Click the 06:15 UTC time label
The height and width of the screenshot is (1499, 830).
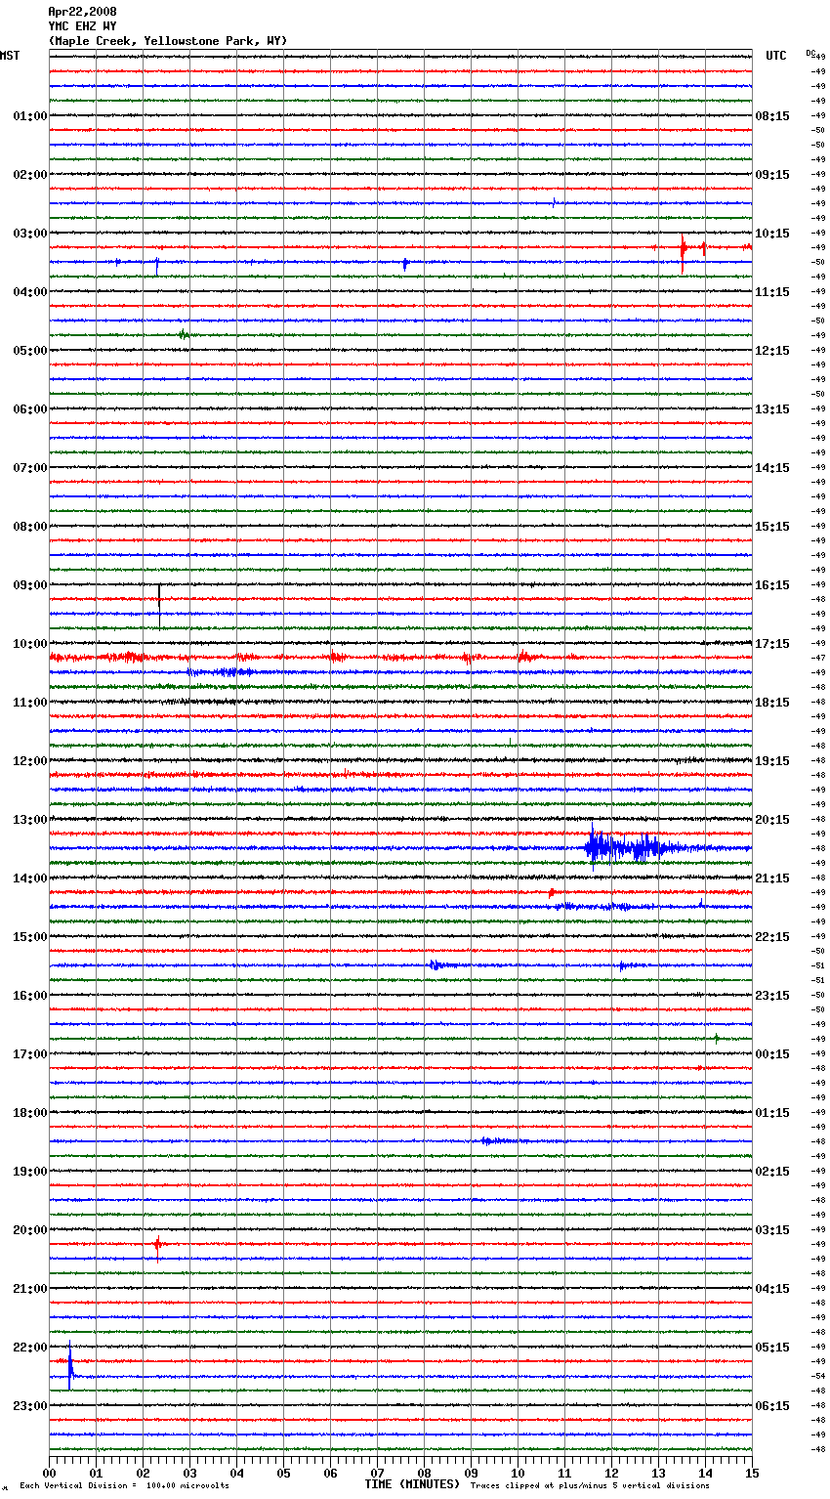pyautogui.click(x=772, y=1406)
